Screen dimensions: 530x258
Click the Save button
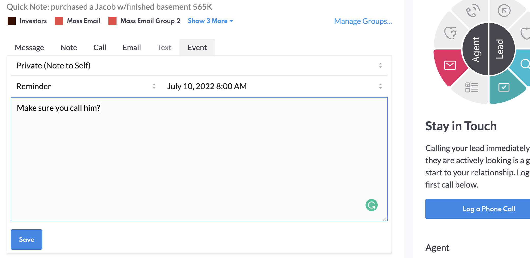(x=26, y=239)
